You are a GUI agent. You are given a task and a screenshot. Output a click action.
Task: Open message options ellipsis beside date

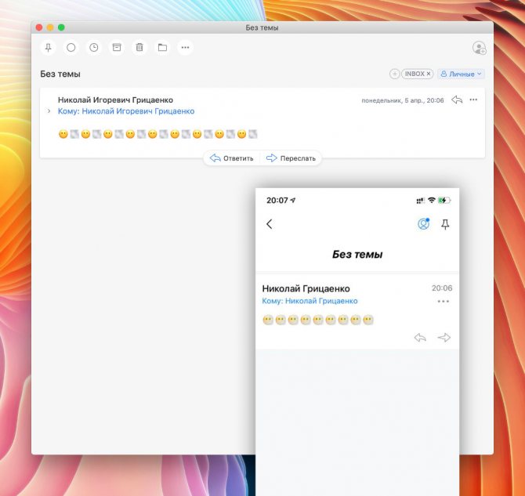coord(473,100)
